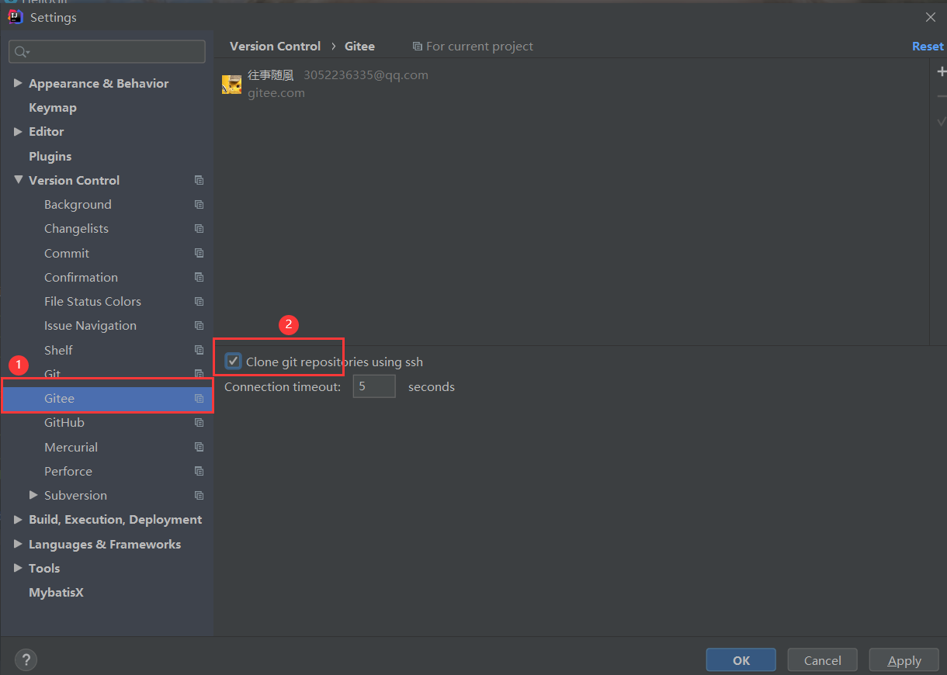Click project-level icon beside Mercurial

[x=199, y=448]
